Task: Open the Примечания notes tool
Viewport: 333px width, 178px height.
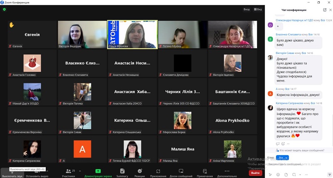Action: point(204,172)
